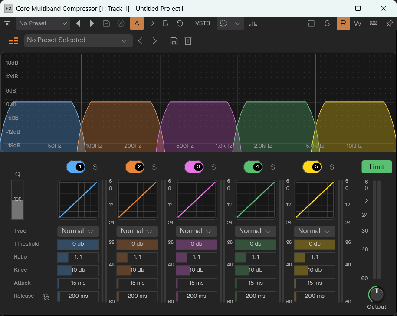Select the A comparison state
The height and width of the screenshot is (316, 397).
coord(137,23)
